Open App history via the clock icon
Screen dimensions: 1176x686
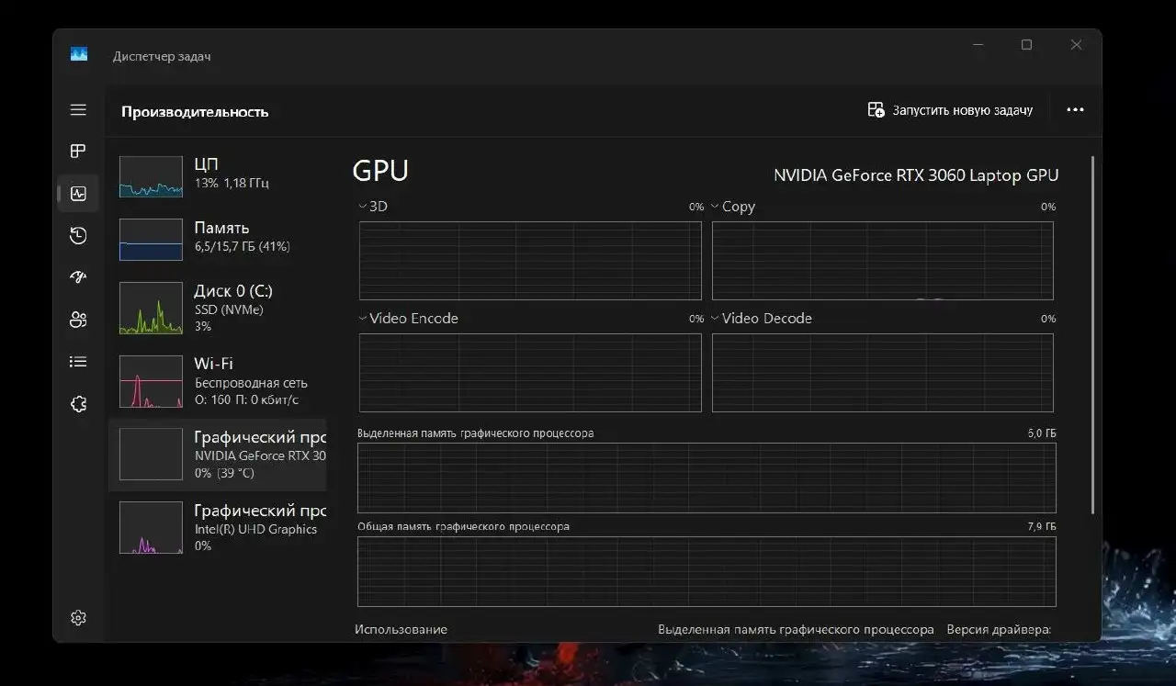point(78,235)
